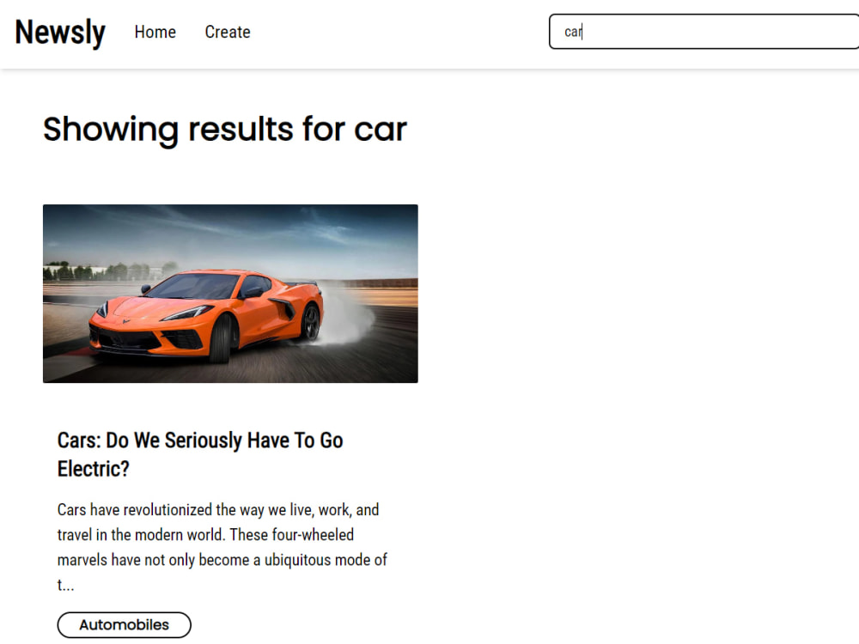Open the Create page
This screenshot has height=644, width=859.
click(x=228, y=32)
